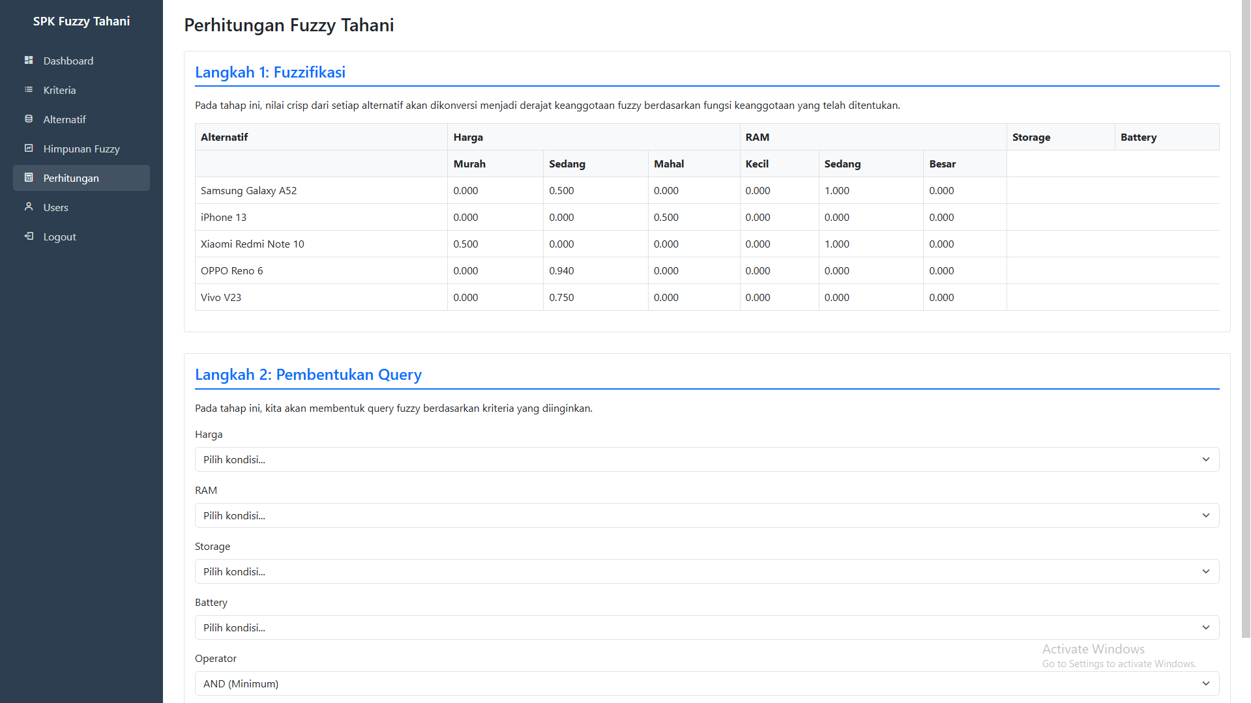Click the Kecil sub-header
Viewport: 1251px width, 703px height.
pyautogui.click(x=757, y=164)
